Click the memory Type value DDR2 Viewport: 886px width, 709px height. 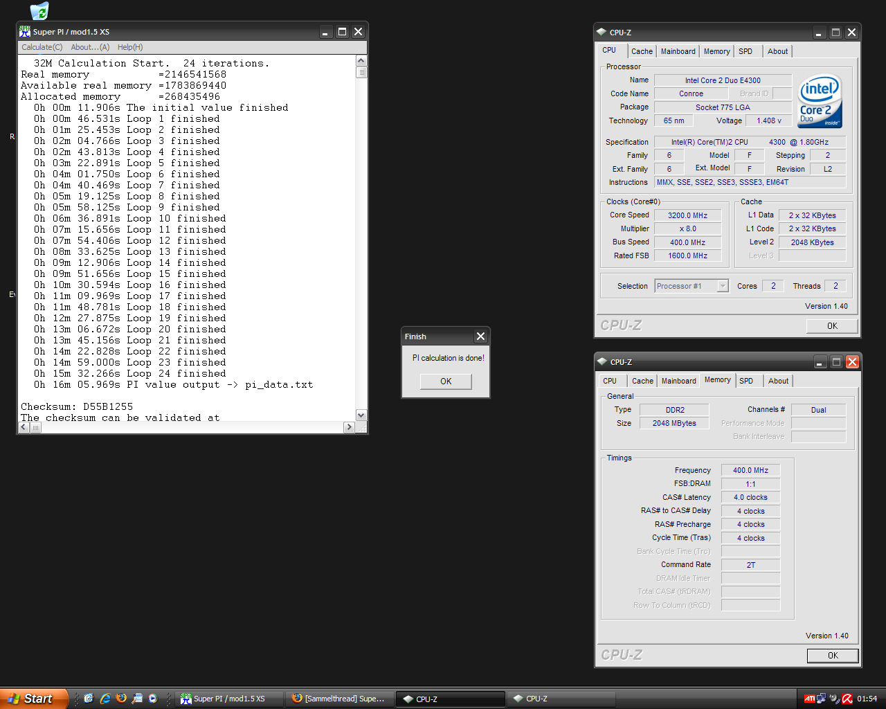point(675,410)
